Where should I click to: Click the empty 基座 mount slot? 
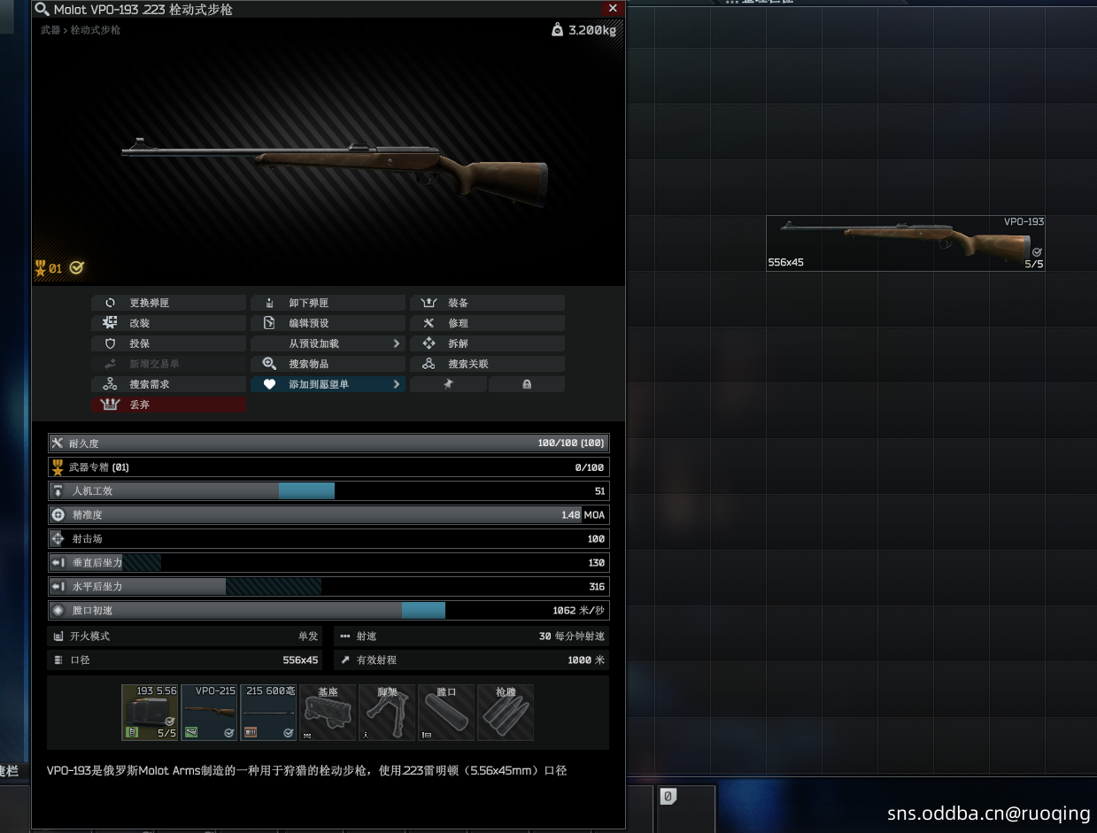(x=328, y=712)
